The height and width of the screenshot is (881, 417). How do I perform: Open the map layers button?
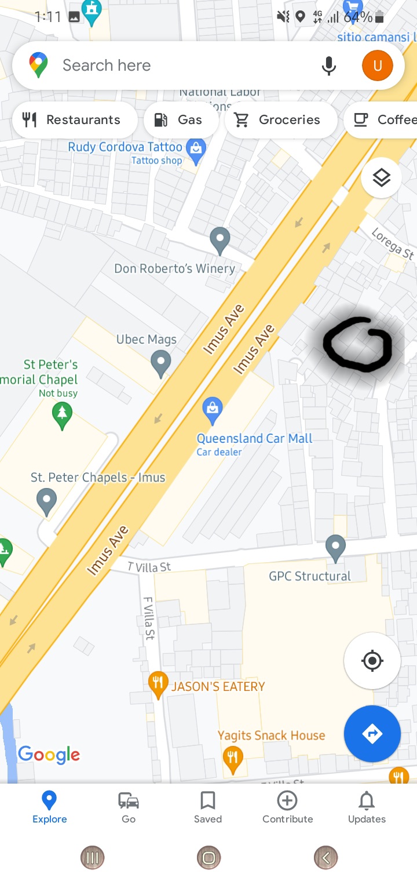[x=381, y=178]
